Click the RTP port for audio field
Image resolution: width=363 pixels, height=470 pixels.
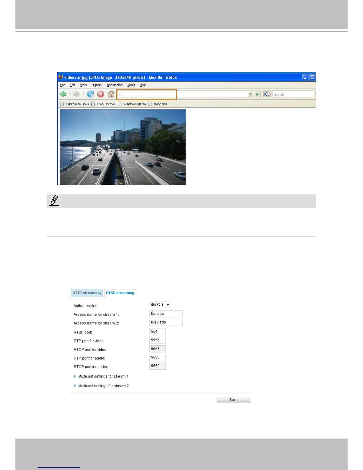[157, 357]
